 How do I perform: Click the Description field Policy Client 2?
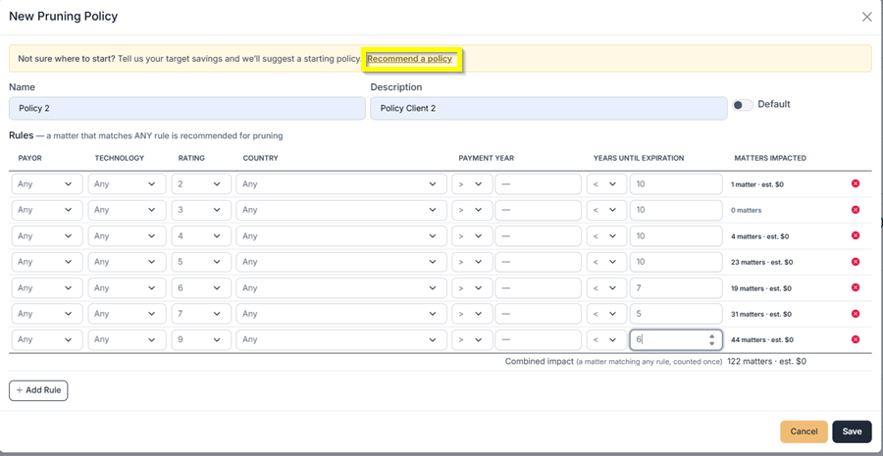point(548,108)
